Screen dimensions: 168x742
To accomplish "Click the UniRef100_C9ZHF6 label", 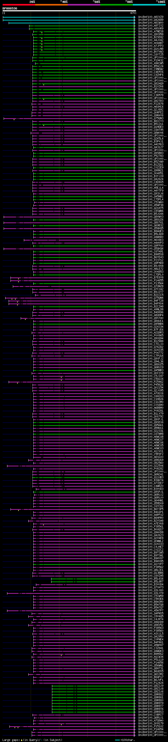I will pyautogui.click(x=151, y=75).
